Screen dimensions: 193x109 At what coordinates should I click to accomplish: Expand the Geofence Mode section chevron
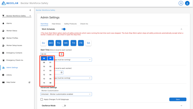(181, 106)
